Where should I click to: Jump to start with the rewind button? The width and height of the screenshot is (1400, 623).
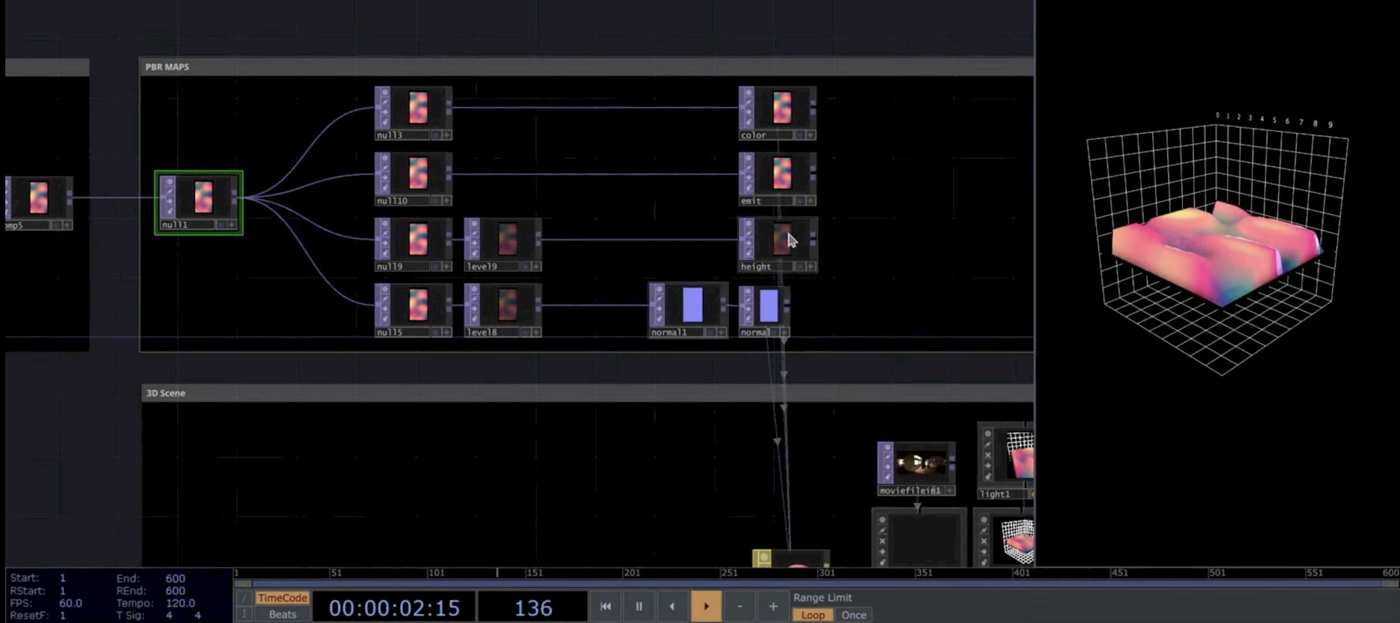tap(605, 607)
